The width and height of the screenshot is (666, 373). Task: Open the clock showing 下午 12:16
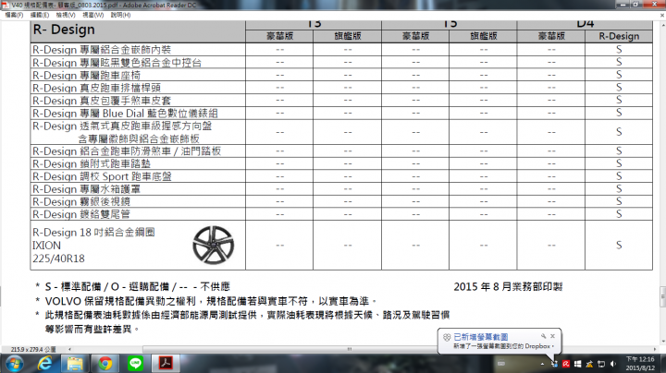click(640, 364)
